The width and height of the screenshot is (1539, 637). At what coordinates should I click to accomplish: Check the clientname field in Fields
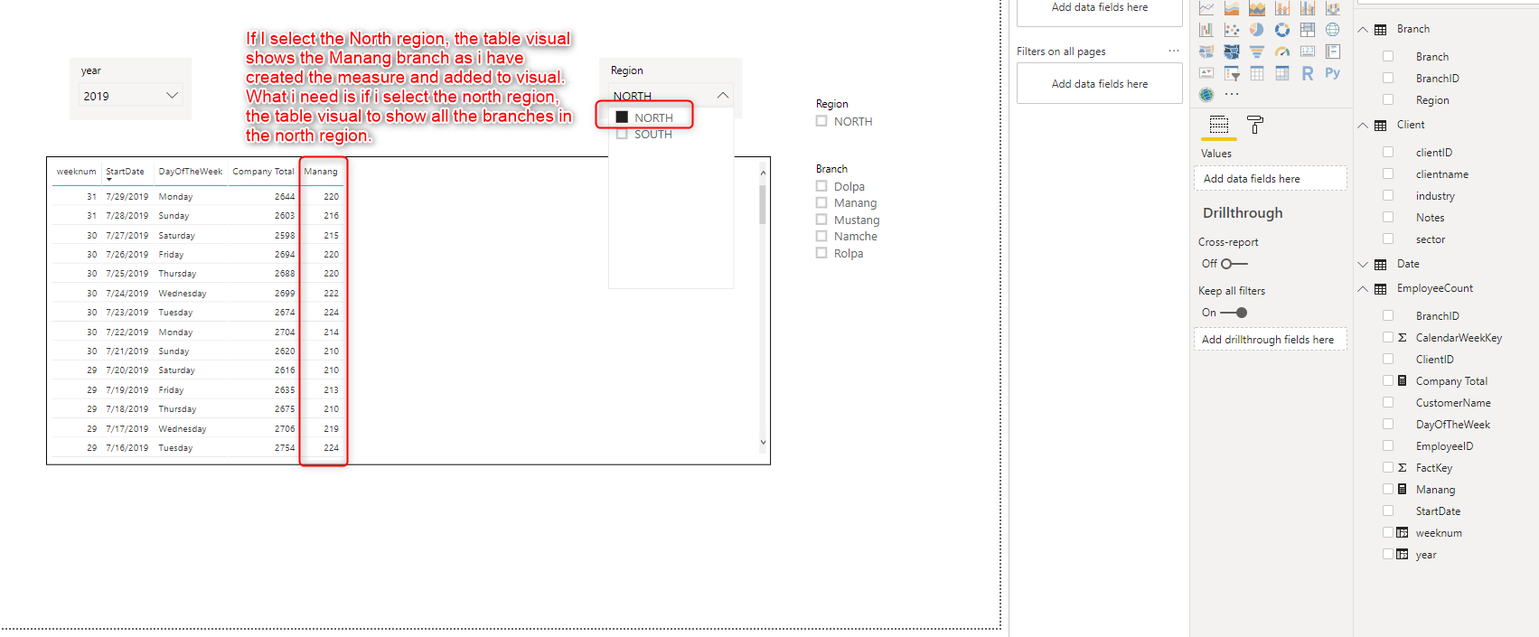(1388, 174)
